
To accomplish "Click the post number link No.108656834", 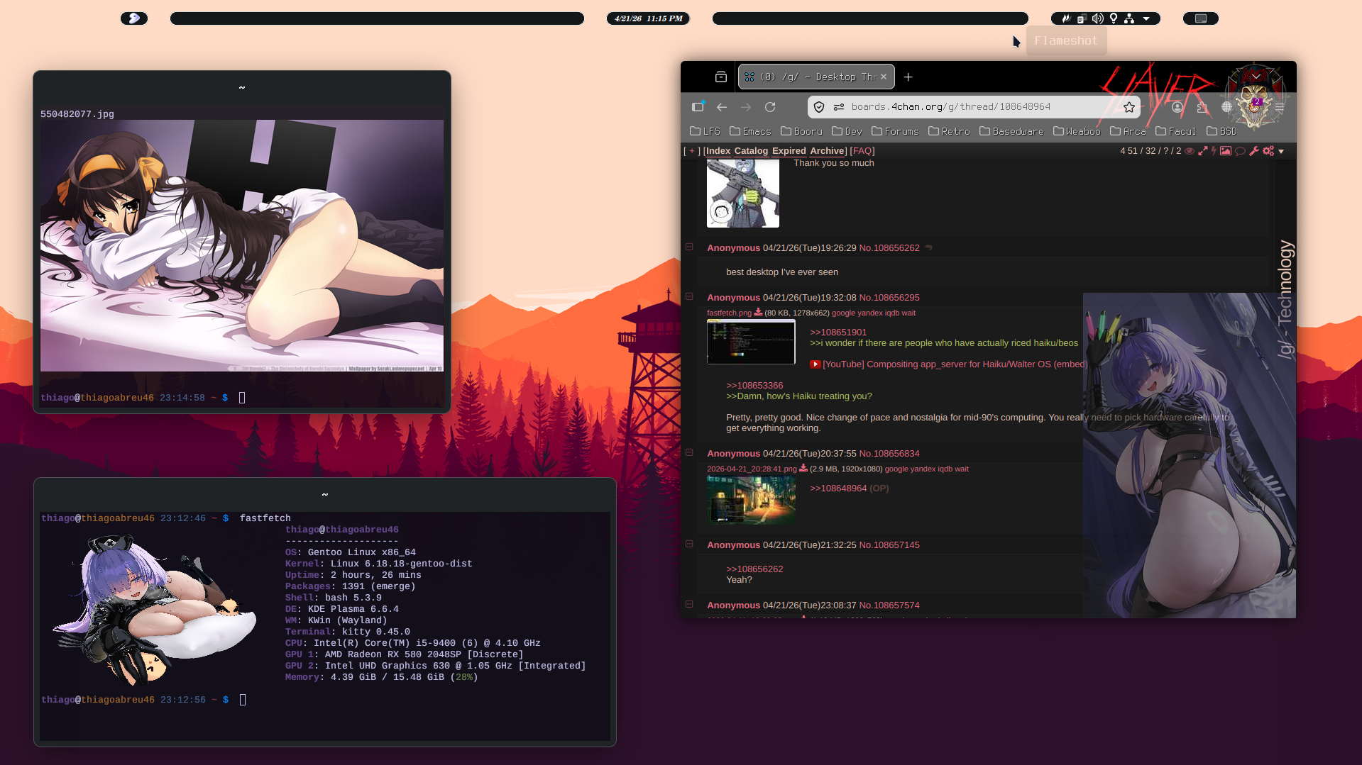I will coord(889,454).
